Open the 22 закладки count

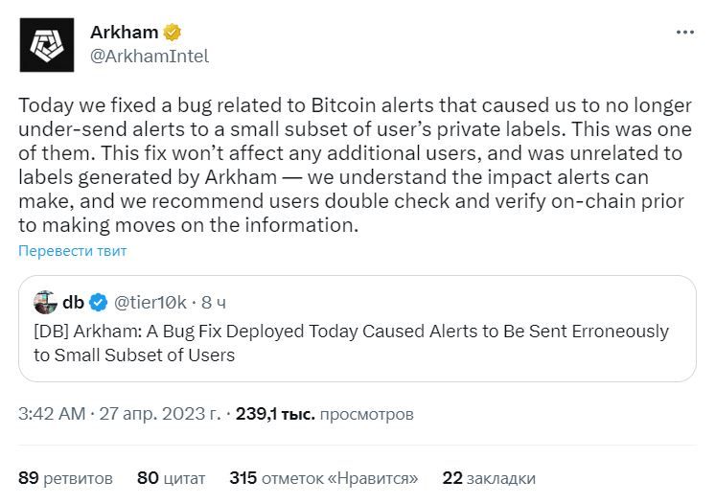pos(489,478)
